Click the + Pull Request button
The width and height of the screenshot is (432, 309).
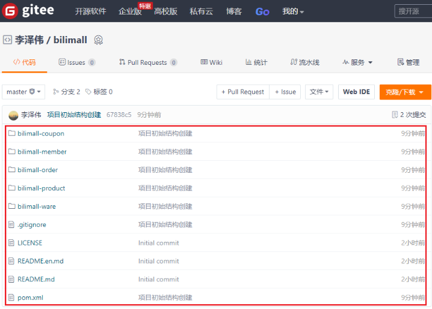pyautogui.click(x=243, y=92)
